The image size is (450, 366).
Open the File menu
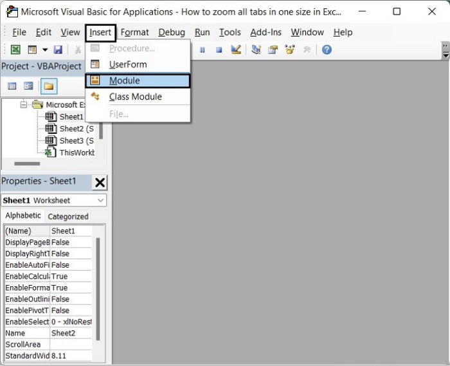tap(19, 32)
